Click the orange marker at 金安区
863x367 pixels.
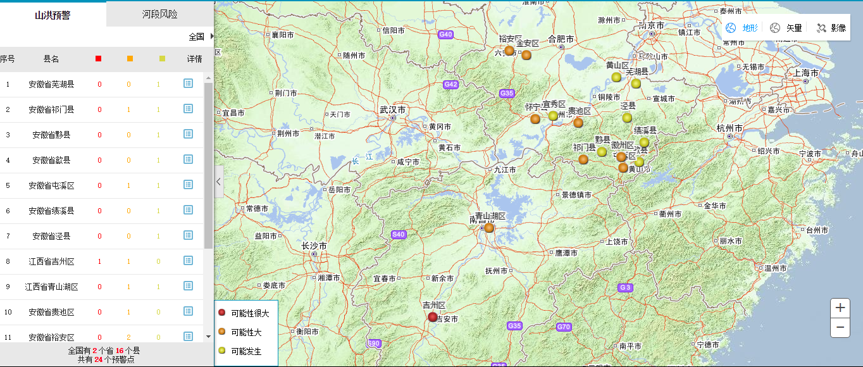pyautogui.click(x=526, y=55)
